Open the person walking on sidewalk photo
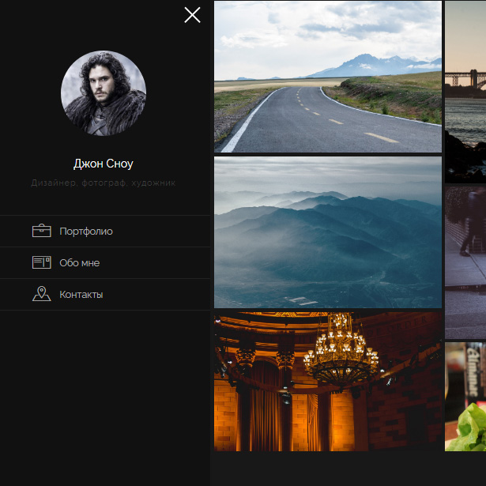This screenshot has height=486, width=486. (x=465, y=262)
